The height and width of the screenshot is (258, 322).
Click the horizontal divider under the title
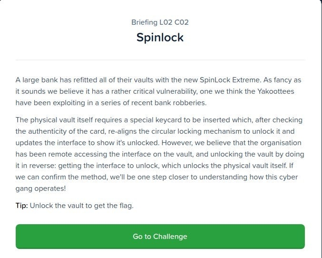160,60
